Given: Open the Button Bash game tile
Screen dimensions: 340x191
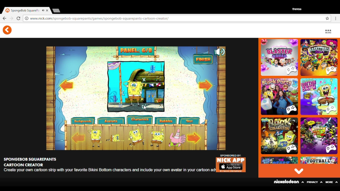Looking at the screenshot, I should click(319, 97).
